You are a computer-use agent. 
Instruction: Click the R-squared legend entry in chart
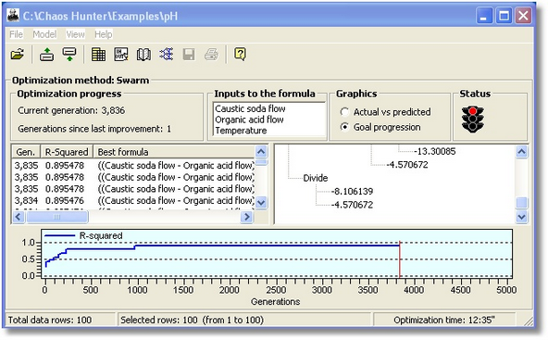pyautogui.click(x=84, y=235)
